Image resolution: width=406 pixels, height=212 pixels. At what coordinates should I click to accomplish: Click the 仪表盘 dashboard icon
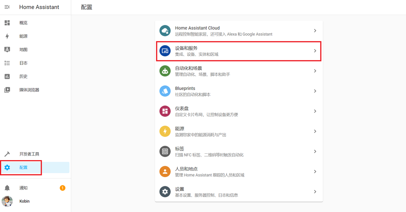click(165, 111)
